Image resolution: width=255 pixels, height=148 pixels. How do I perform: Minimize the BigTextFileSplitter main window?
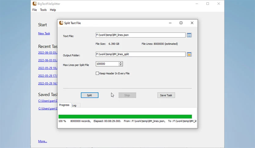197,4
